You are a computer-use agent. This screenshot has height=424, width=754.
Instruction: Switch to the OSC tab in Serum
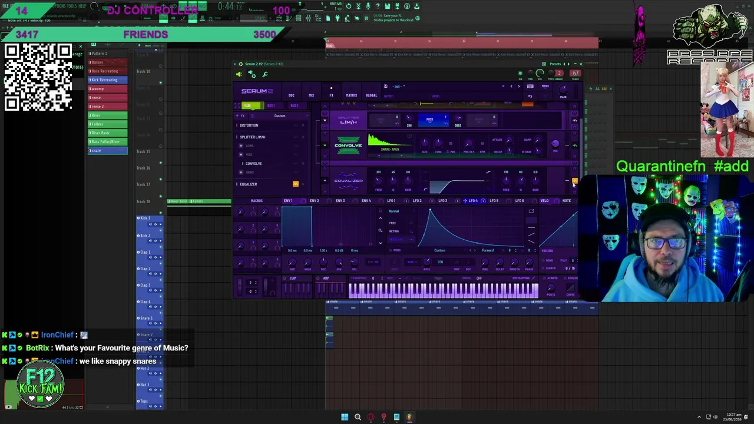coord(291,95)
